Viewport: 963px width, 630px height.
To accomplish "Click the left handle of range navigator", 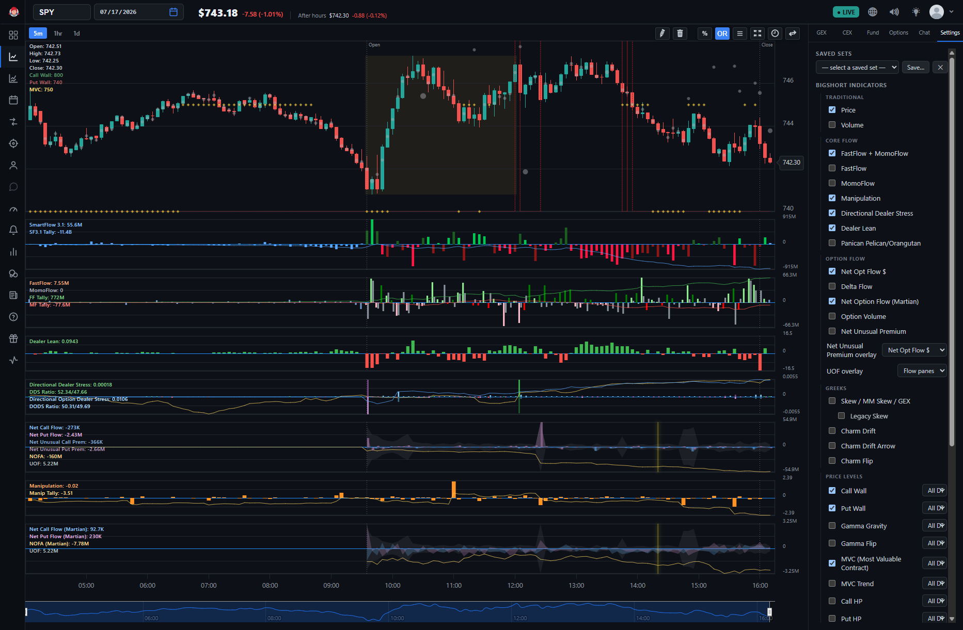I will point(26,612).
